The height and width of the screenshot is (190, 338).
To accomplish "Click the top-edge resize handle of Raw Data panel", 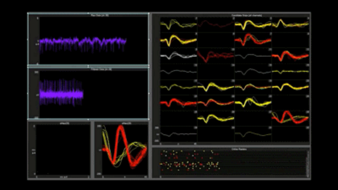I will (88, 13).
